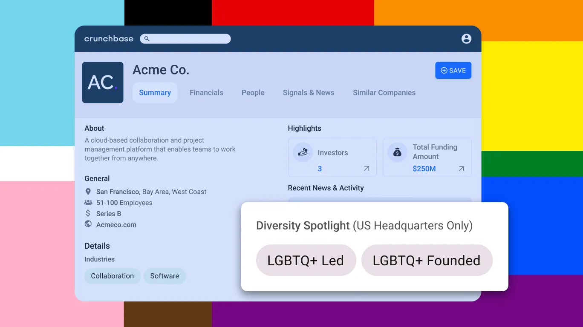Focus the top search field
Image resolution: width=583 pixels, height=327 pixels.
pos(185,39)
